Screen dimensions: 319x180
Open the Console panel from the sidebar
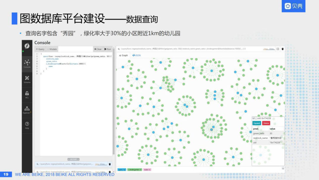(x=27, y=63)
